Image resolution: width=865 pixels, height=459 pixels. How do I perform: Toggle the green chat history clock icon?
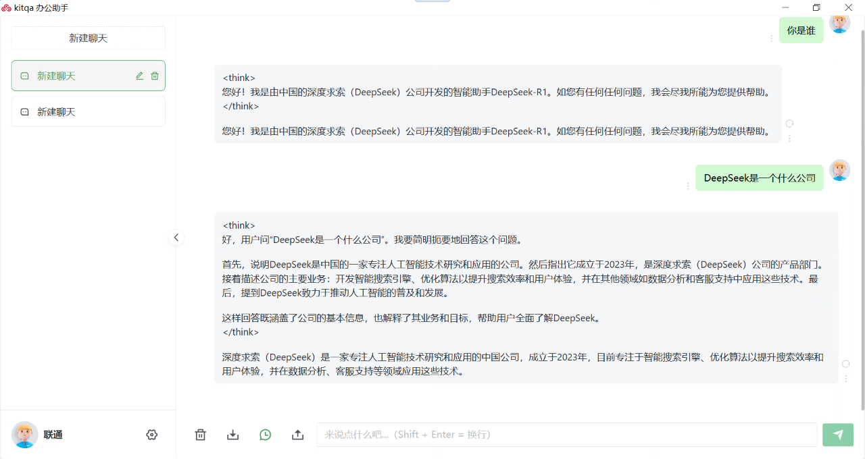(266, 435)
